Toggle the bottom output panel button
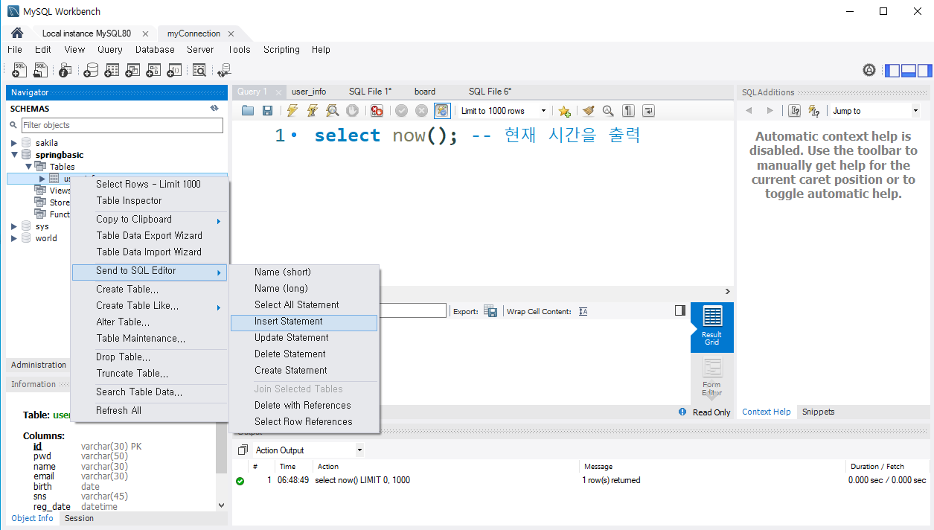Viewport: 934px width, 530px height. tap(908, 71)
